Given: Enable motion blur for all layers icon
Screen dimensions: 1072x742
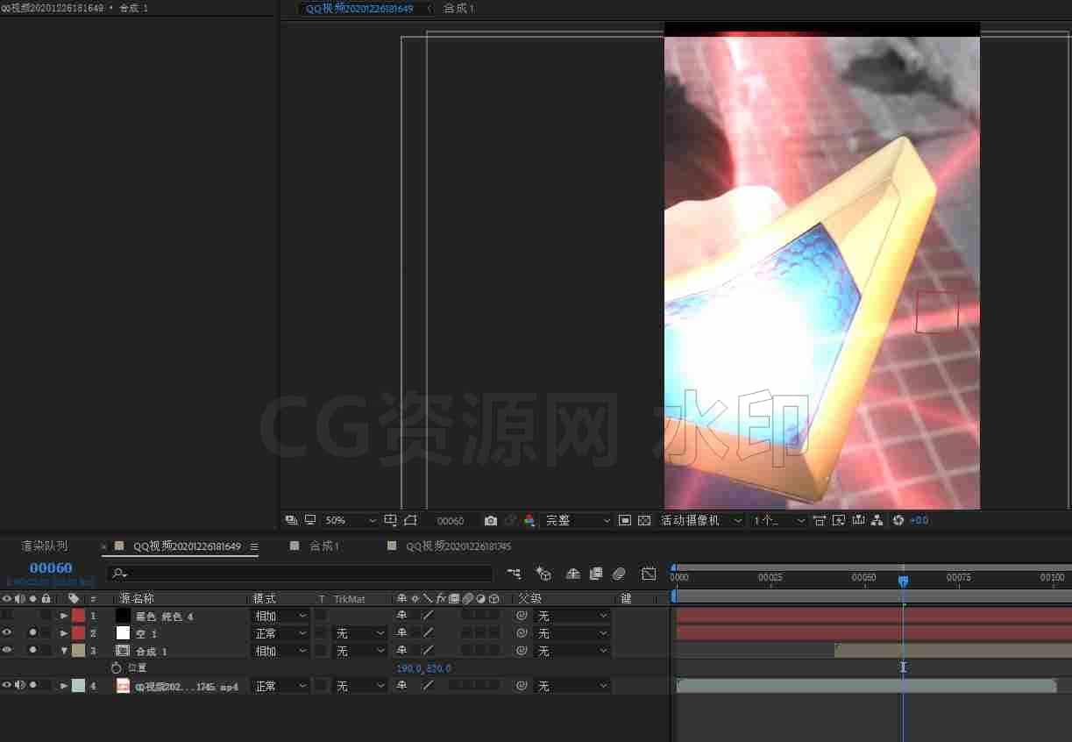Looking at the screenshot, I should click(x=619, y=574).
